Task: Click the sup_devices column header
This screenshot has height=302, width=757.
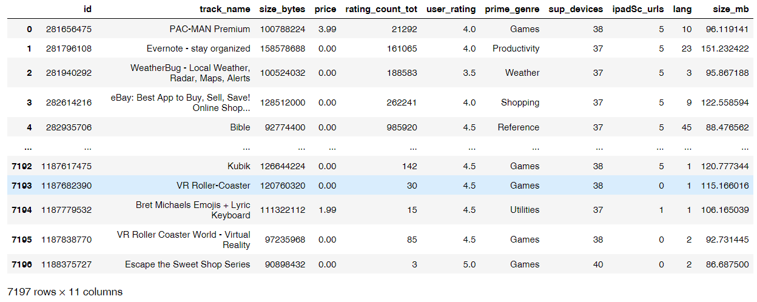Action: coord(576,9)
